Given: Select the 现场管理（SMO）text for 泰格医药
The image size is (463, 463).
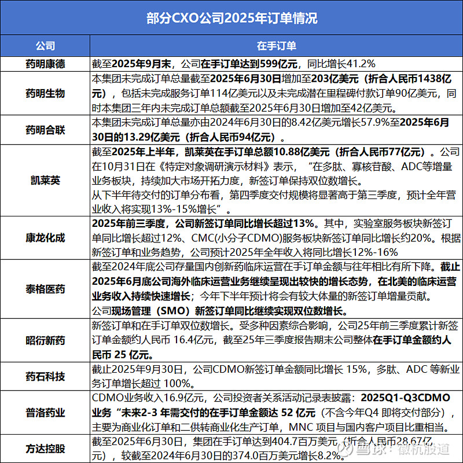Looking at the screenshot, I should click(153, 311).
